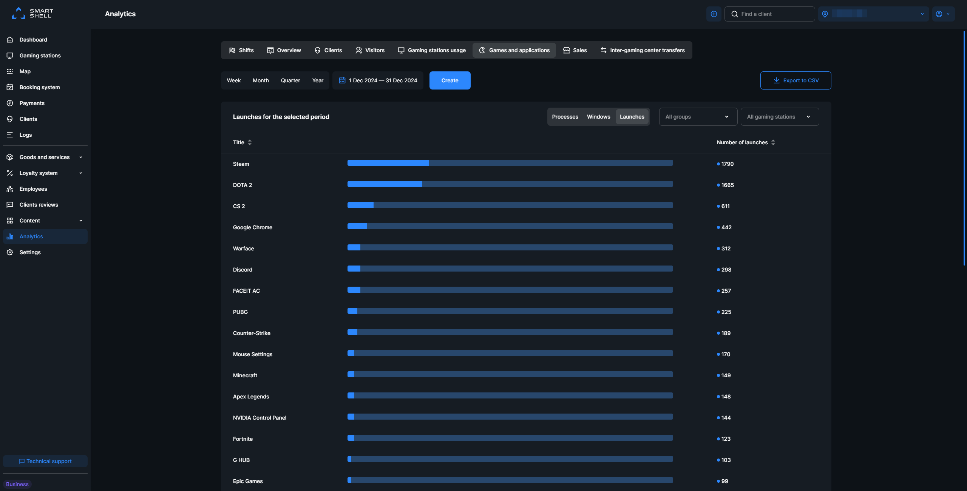Click the Business plan badge

(x=17, y=484)
